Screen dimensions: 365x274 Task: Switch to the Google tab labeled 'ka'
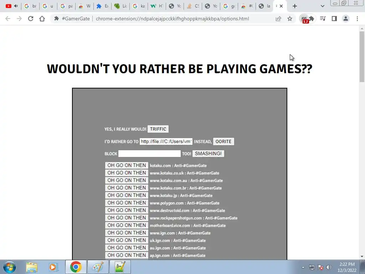[x=139, y=6]
